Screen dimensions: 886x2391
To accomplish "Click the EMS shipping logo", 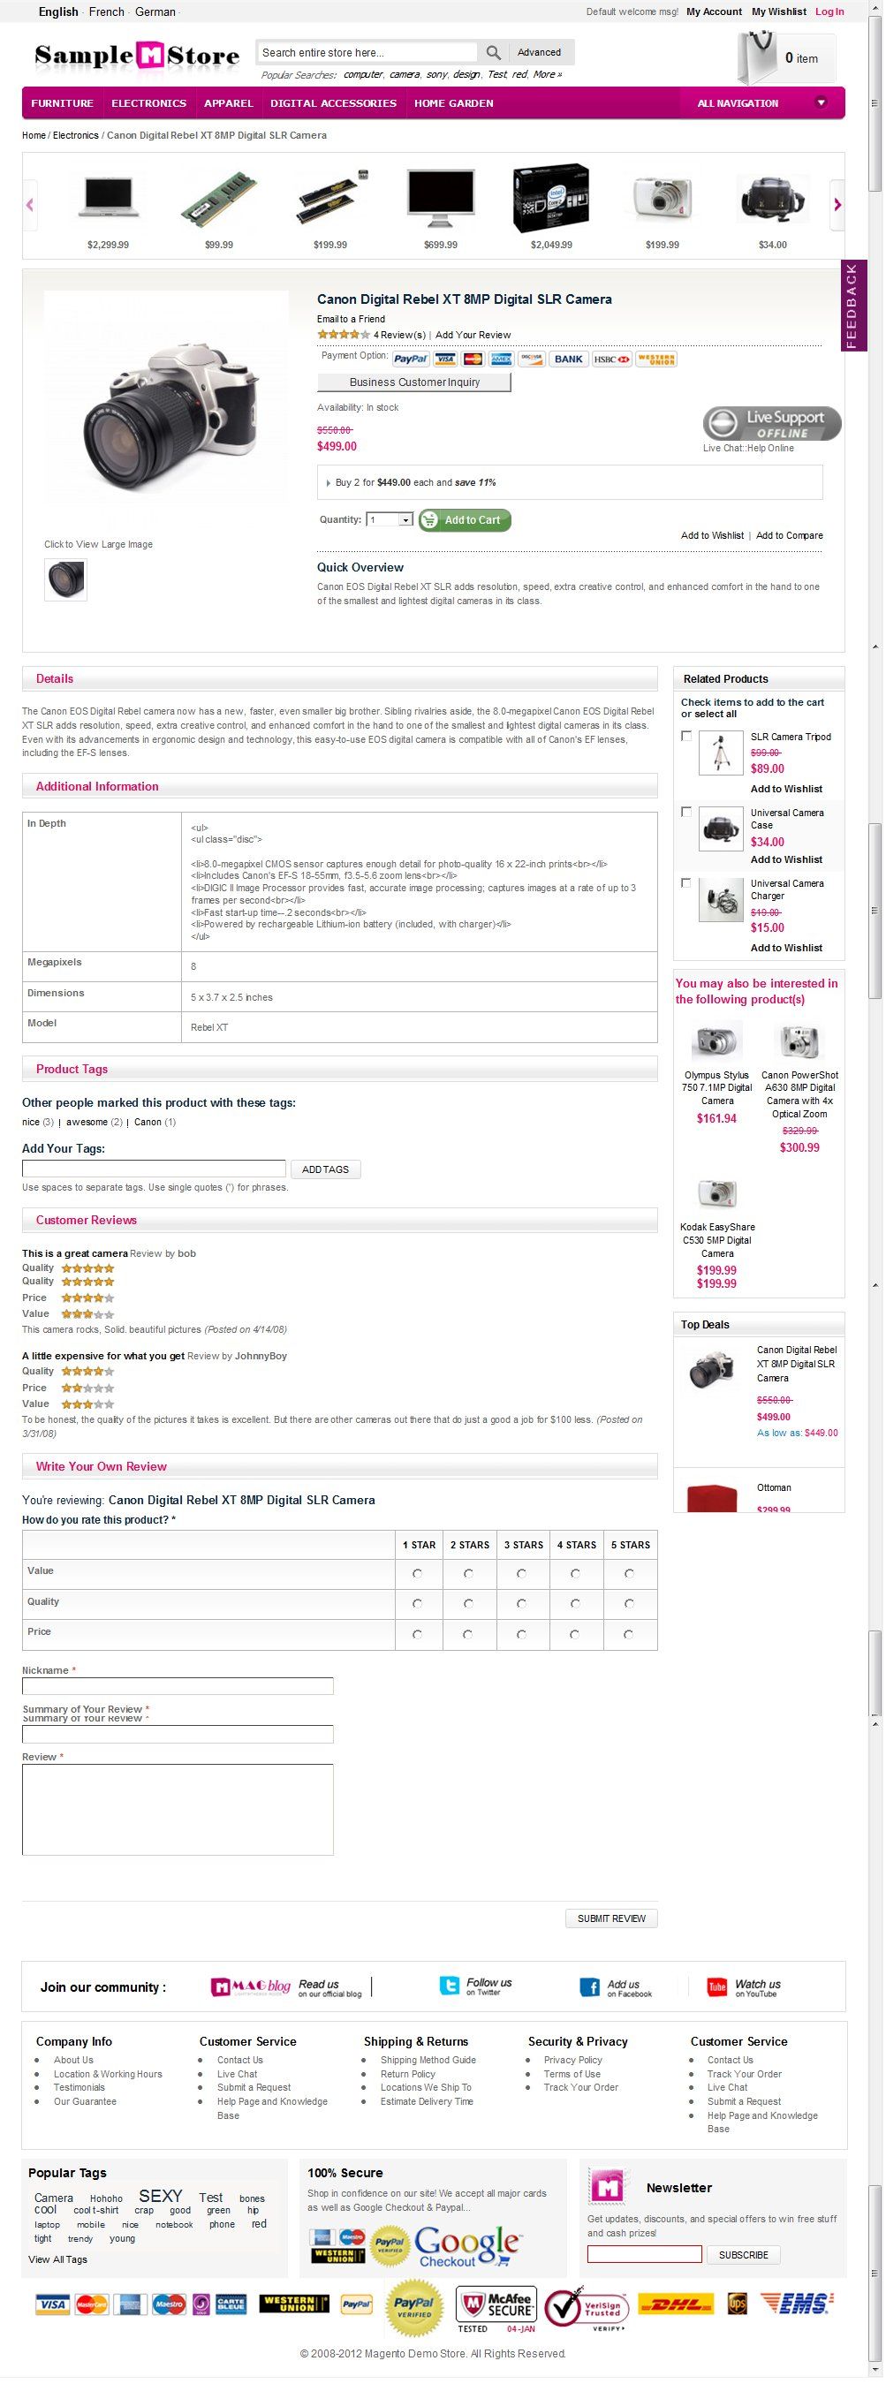I will 798,2303.
